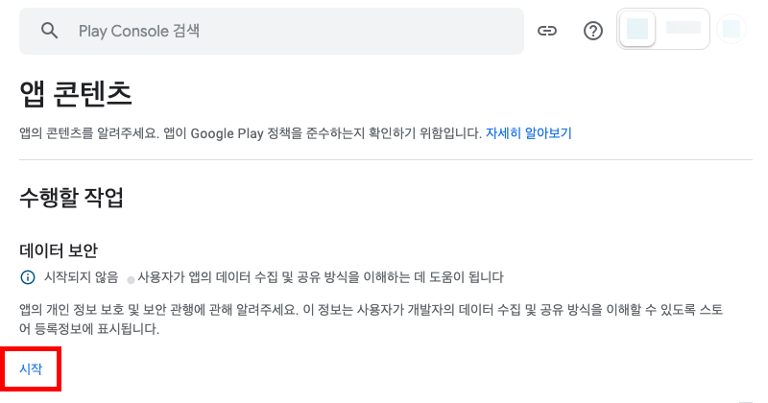Click the info icon beside 시작되지 않음
Viewport: 768px width, 403px height.
(28, 277)
